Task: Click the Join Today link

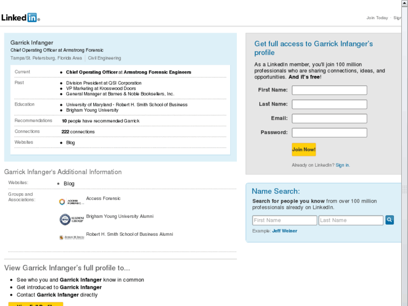Action: tap(377, 18)
